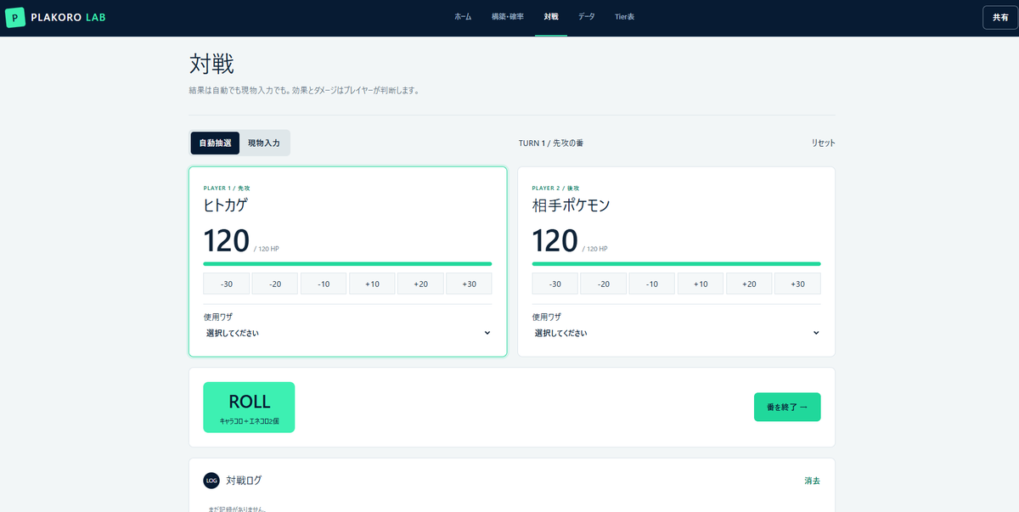Click the PLAKORO LAB brand text
This screenshot has width=1019, height=512.
coord(70,18)
